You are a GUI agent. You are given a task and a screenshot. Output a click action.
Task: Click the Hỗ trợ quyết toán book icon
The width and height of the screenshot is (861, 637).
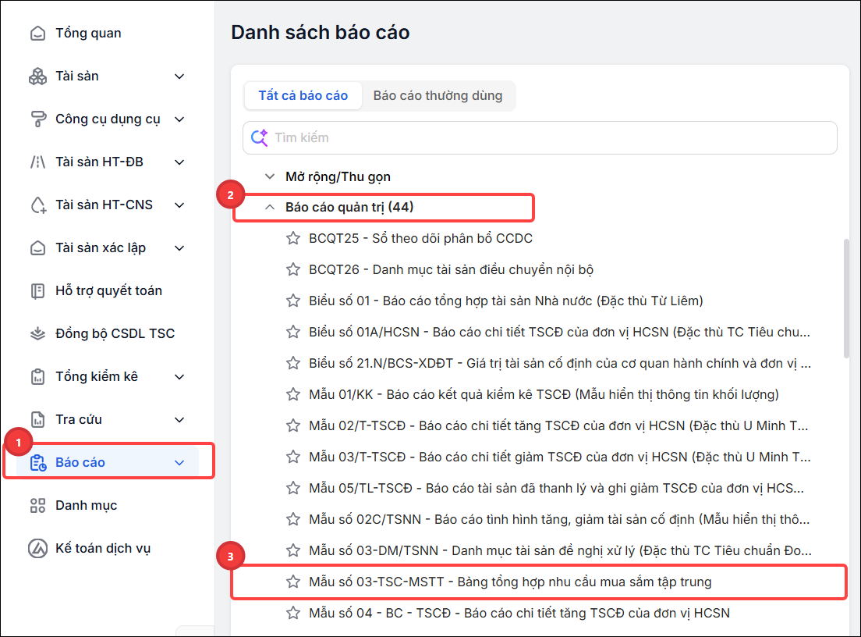tap(37, 290)
